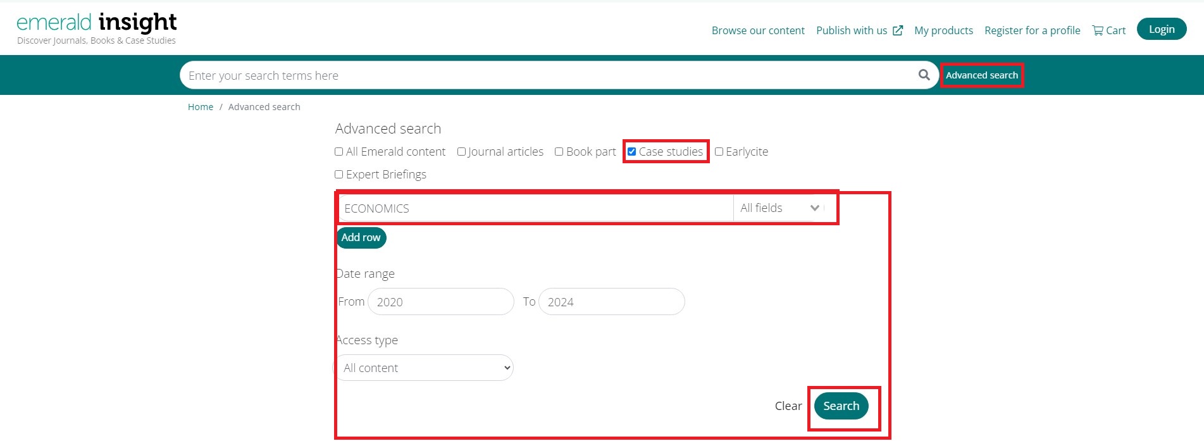Image resolution: width=1204 pixels, height=441 pixels.
Task: Enable the Journal articles checkbox
Action: coord(462,152)
